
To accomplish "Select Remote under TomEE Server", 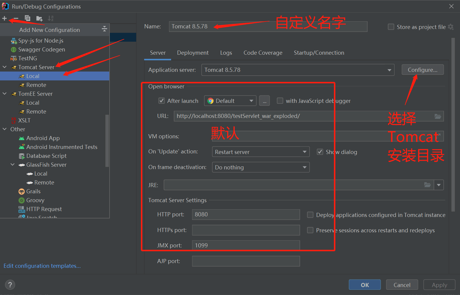I will coord(36,111).
